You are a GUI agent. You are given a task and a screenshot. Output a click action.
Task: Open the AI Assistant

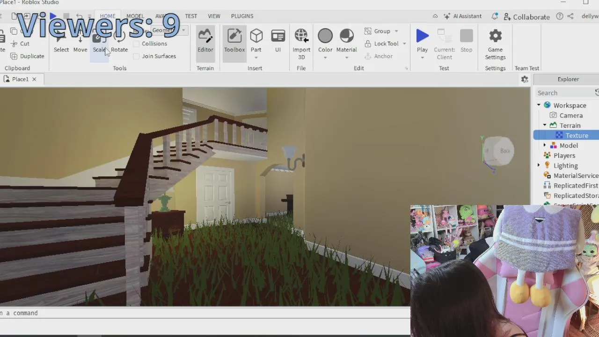click(462, 16)
